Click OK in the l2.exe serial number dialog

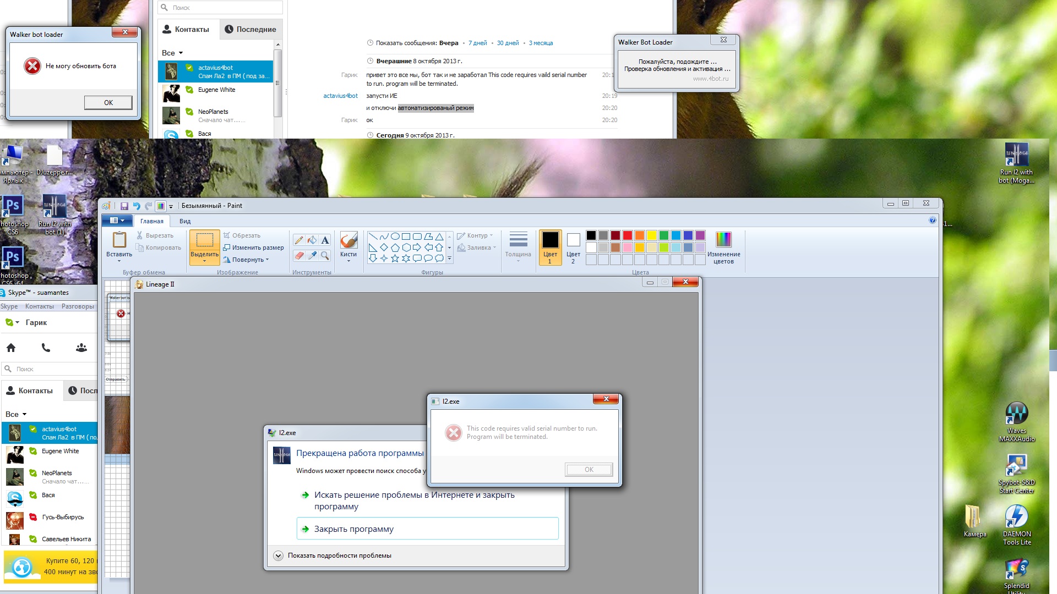pos(589,470)
